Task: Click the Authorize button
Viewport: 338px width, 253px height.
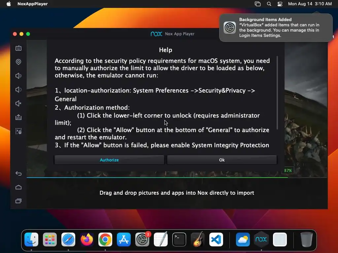Action: 109,160
